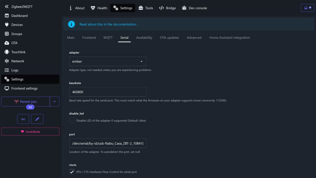Collapse the sidebar with the double-chevron icon

pos(6,6)
